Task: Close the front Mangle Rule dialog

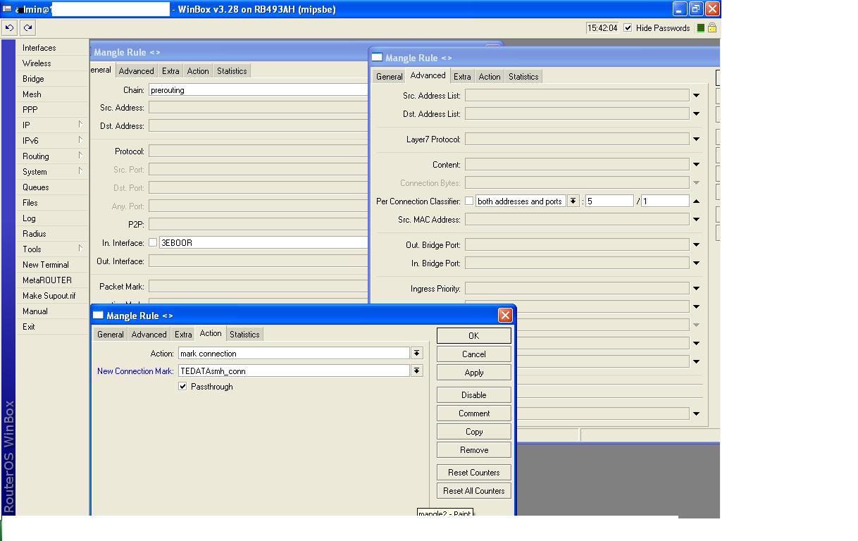Action: point(505,316)
